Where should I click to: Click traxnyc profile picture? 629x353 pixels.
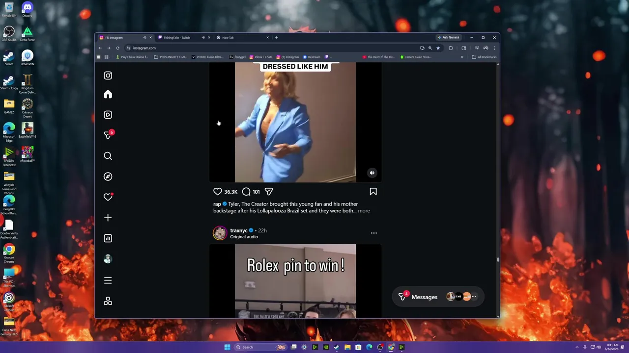pos(220,233)
